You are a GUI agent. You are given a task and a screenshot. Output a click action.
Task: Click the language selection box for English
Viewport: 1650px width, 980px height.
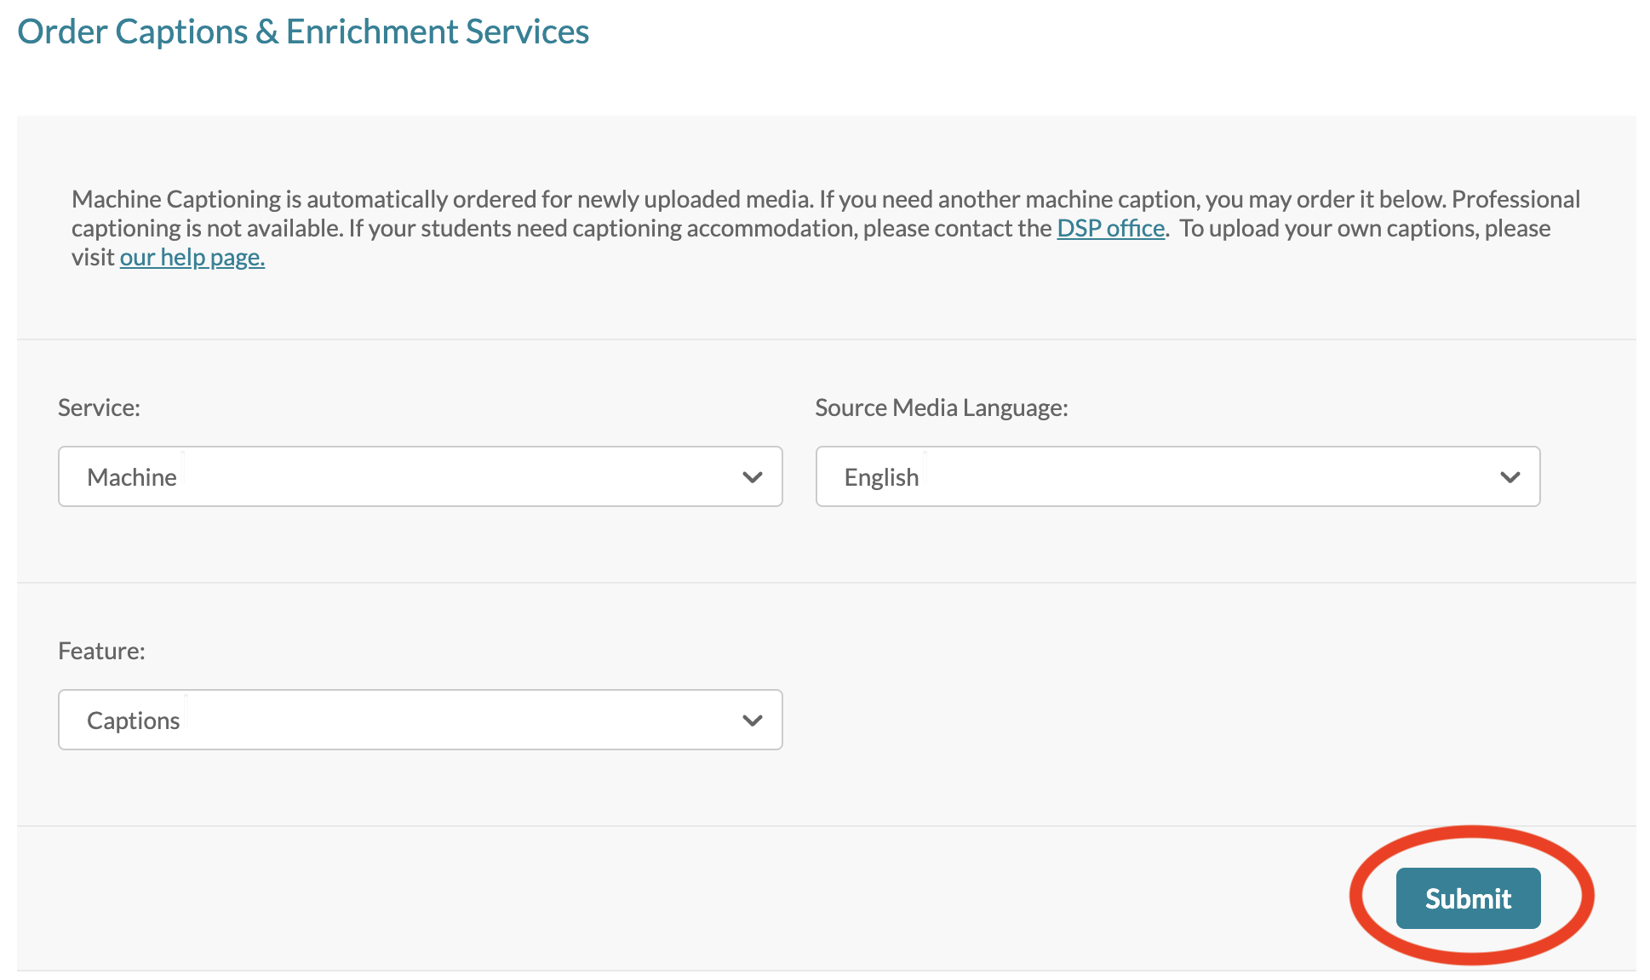pos(1177,476)
